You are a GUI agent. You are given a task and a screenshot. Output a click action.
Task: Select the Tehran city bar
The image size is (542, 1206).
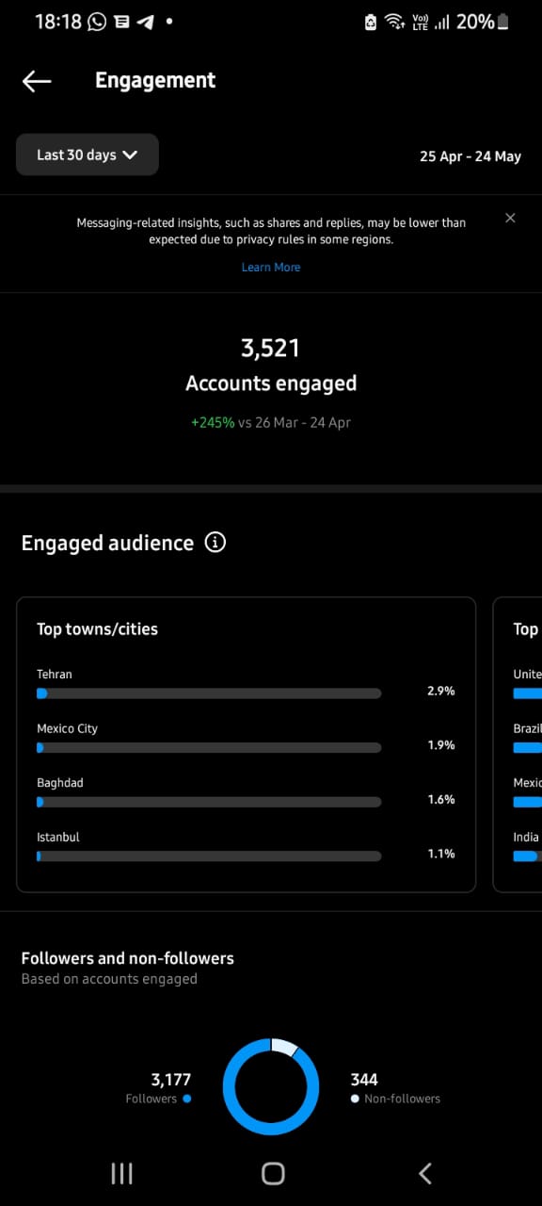click(x=209, y=693)
